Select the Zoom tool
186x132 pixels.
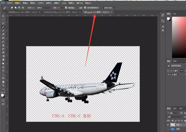3,85
